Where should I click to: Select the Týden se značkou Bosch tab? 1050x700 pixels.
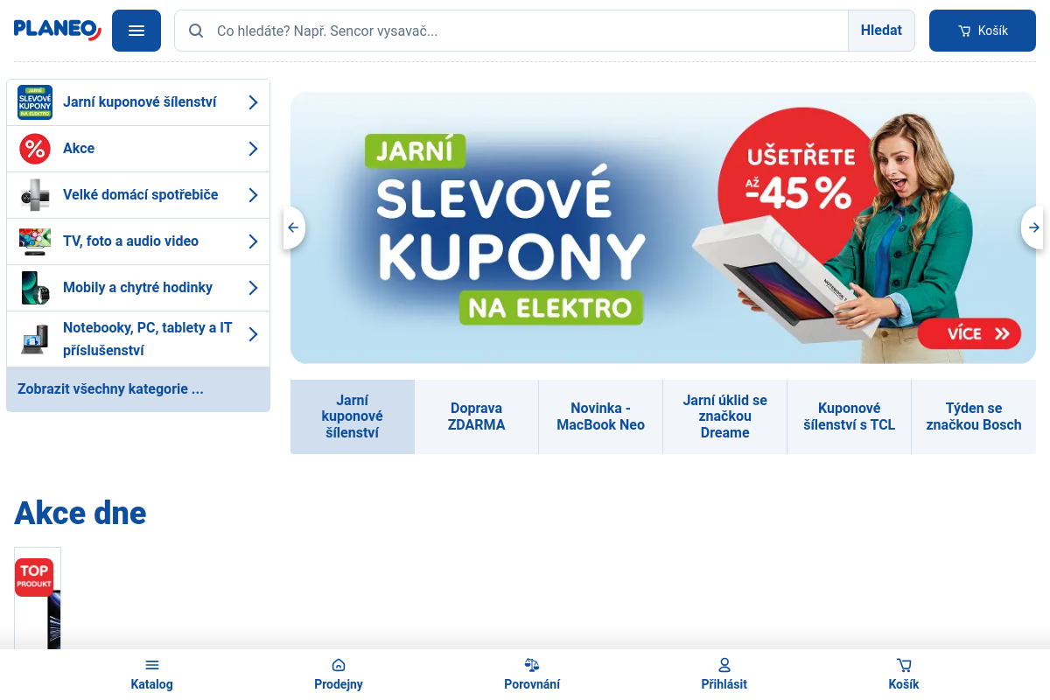[x=973, y=416]
